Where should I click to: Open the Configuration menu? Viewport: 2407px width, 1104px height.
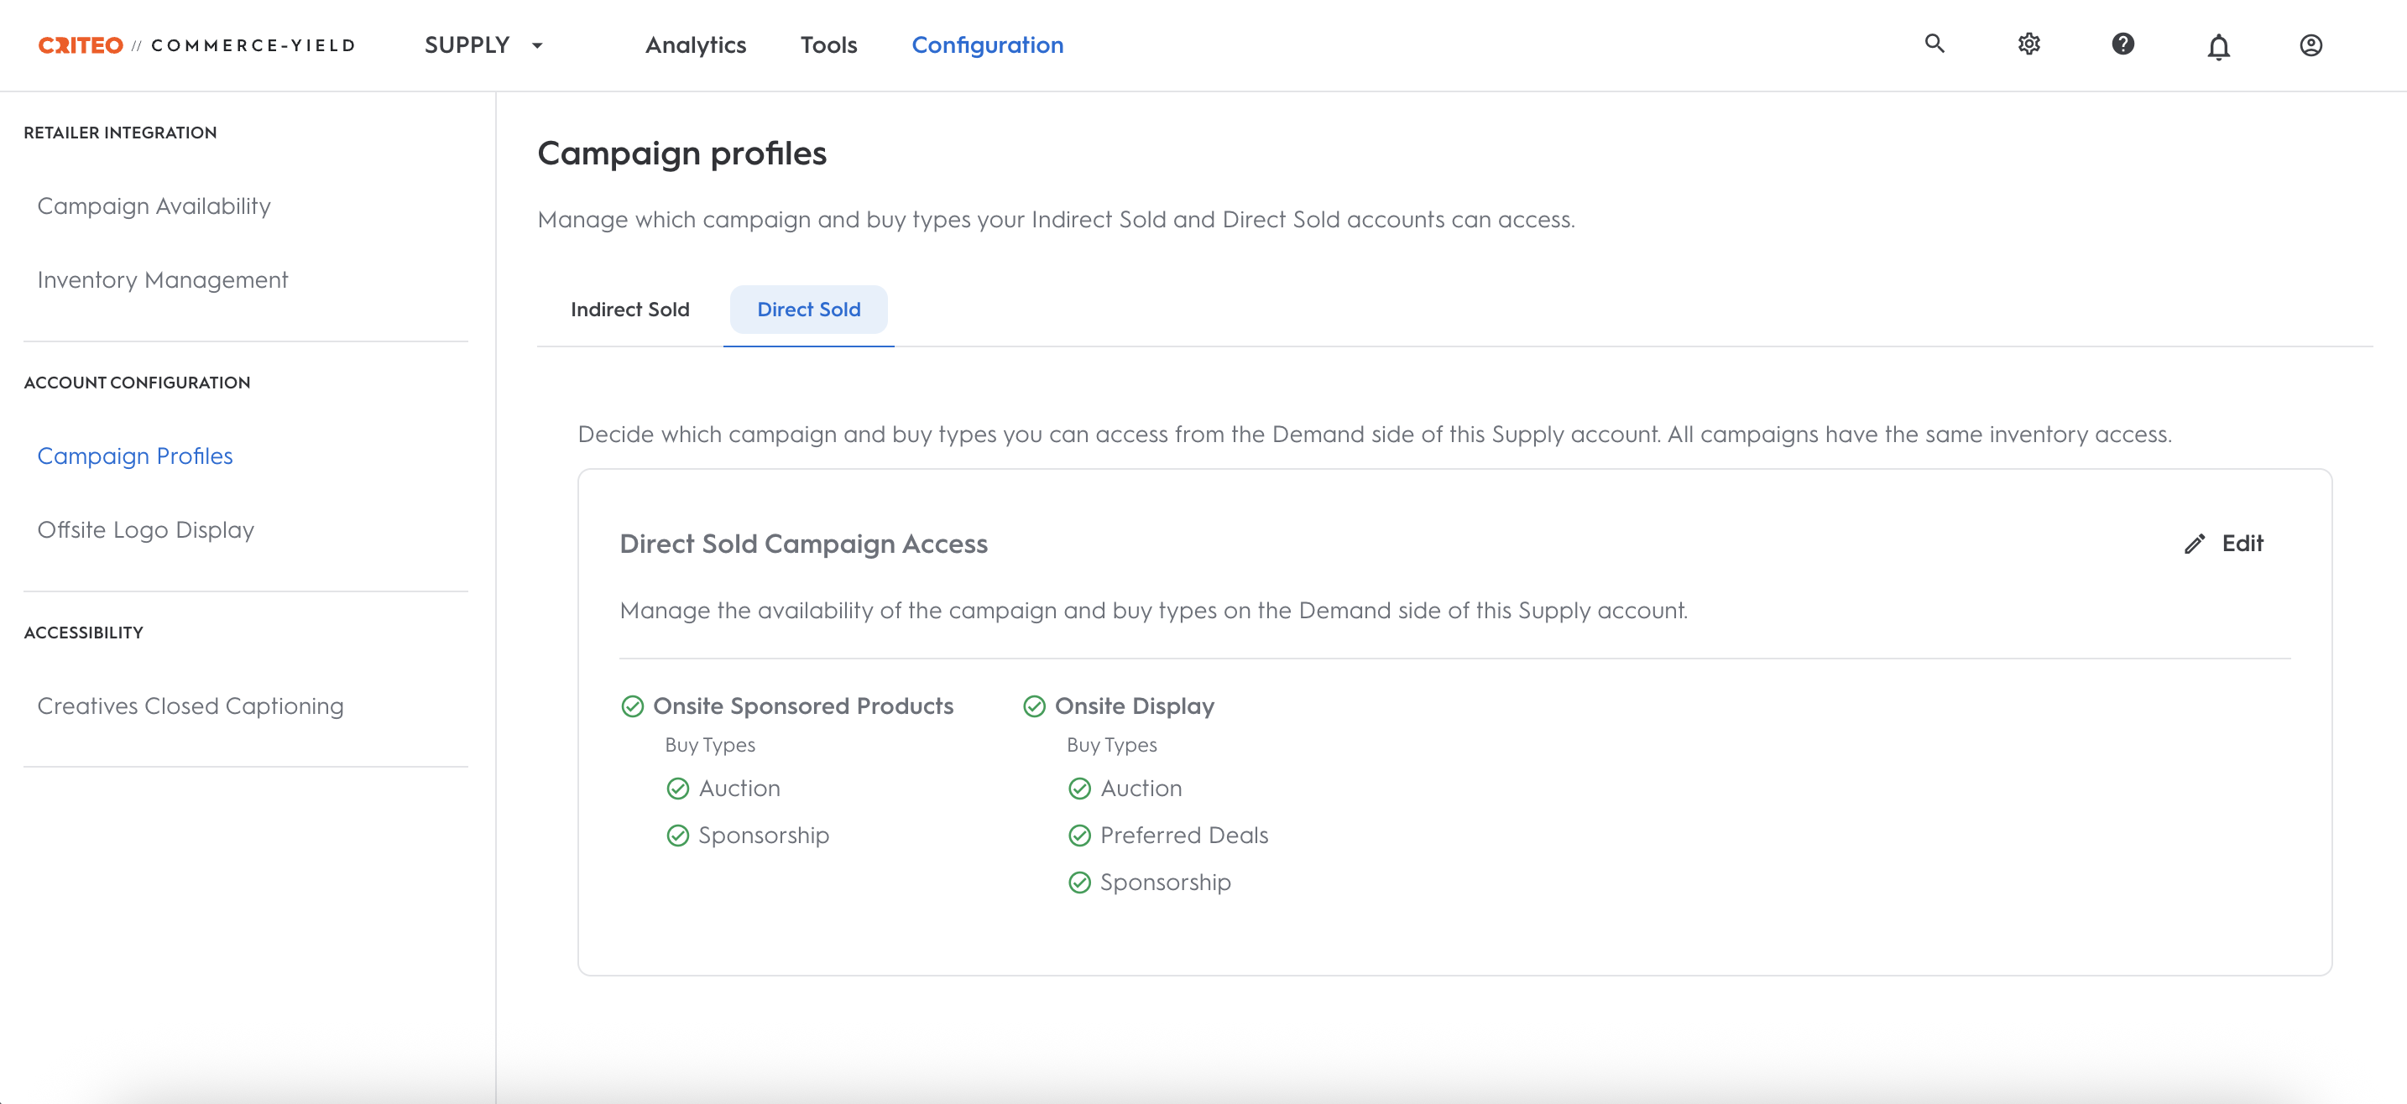[x=987, y=44]
